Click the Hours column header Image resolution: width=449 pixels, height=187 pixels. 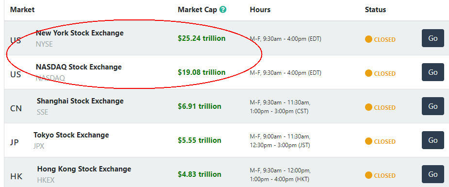coord(260,9)
